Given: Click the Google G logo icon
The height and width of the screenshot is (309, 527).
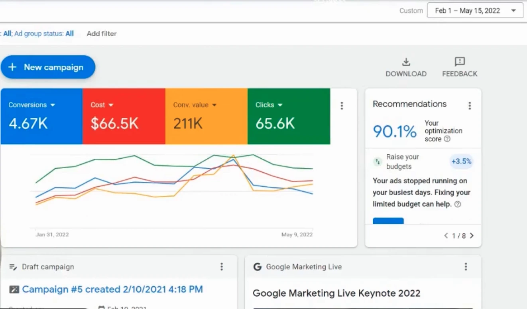Looking at the screenshot, I should (257, 267).
